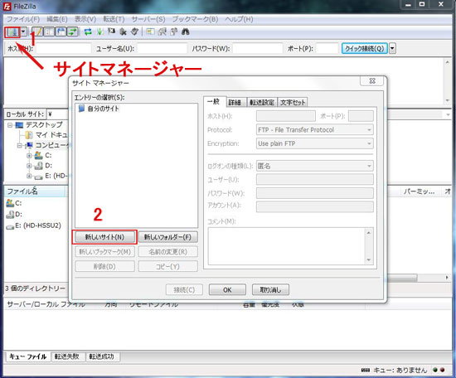Open the remote site path dropdown arrow
The height and width of the screenshot is (378, 456).
pos(448,114)
